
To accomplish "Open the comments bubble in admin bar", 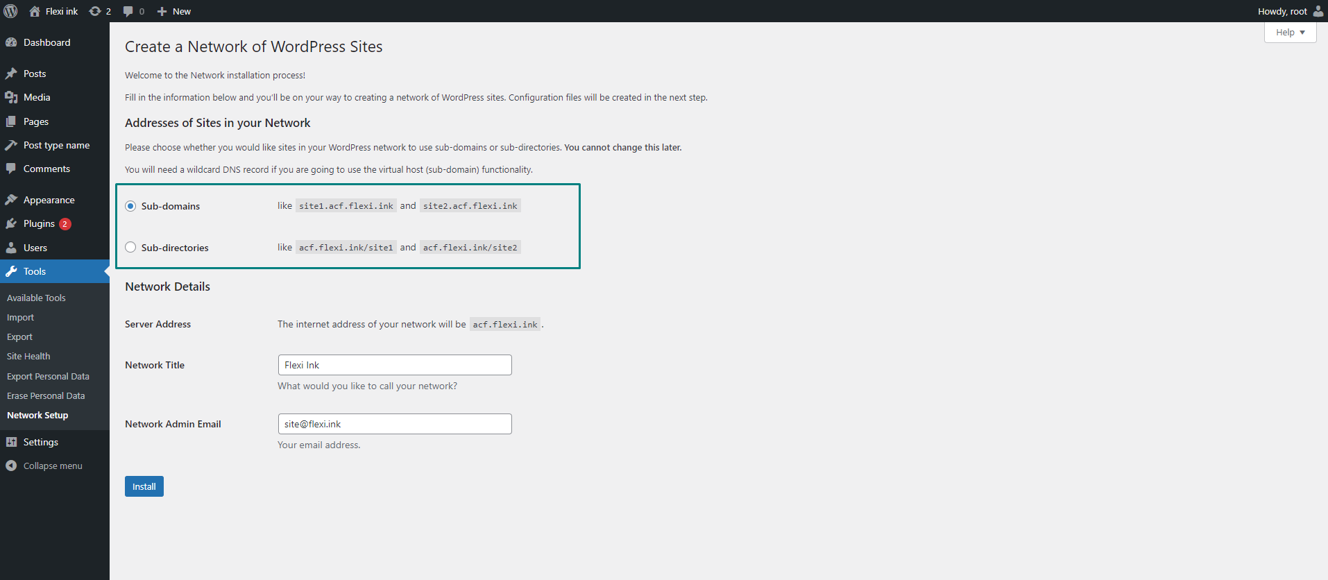I will pyautogui.click(x=128, y=11).
